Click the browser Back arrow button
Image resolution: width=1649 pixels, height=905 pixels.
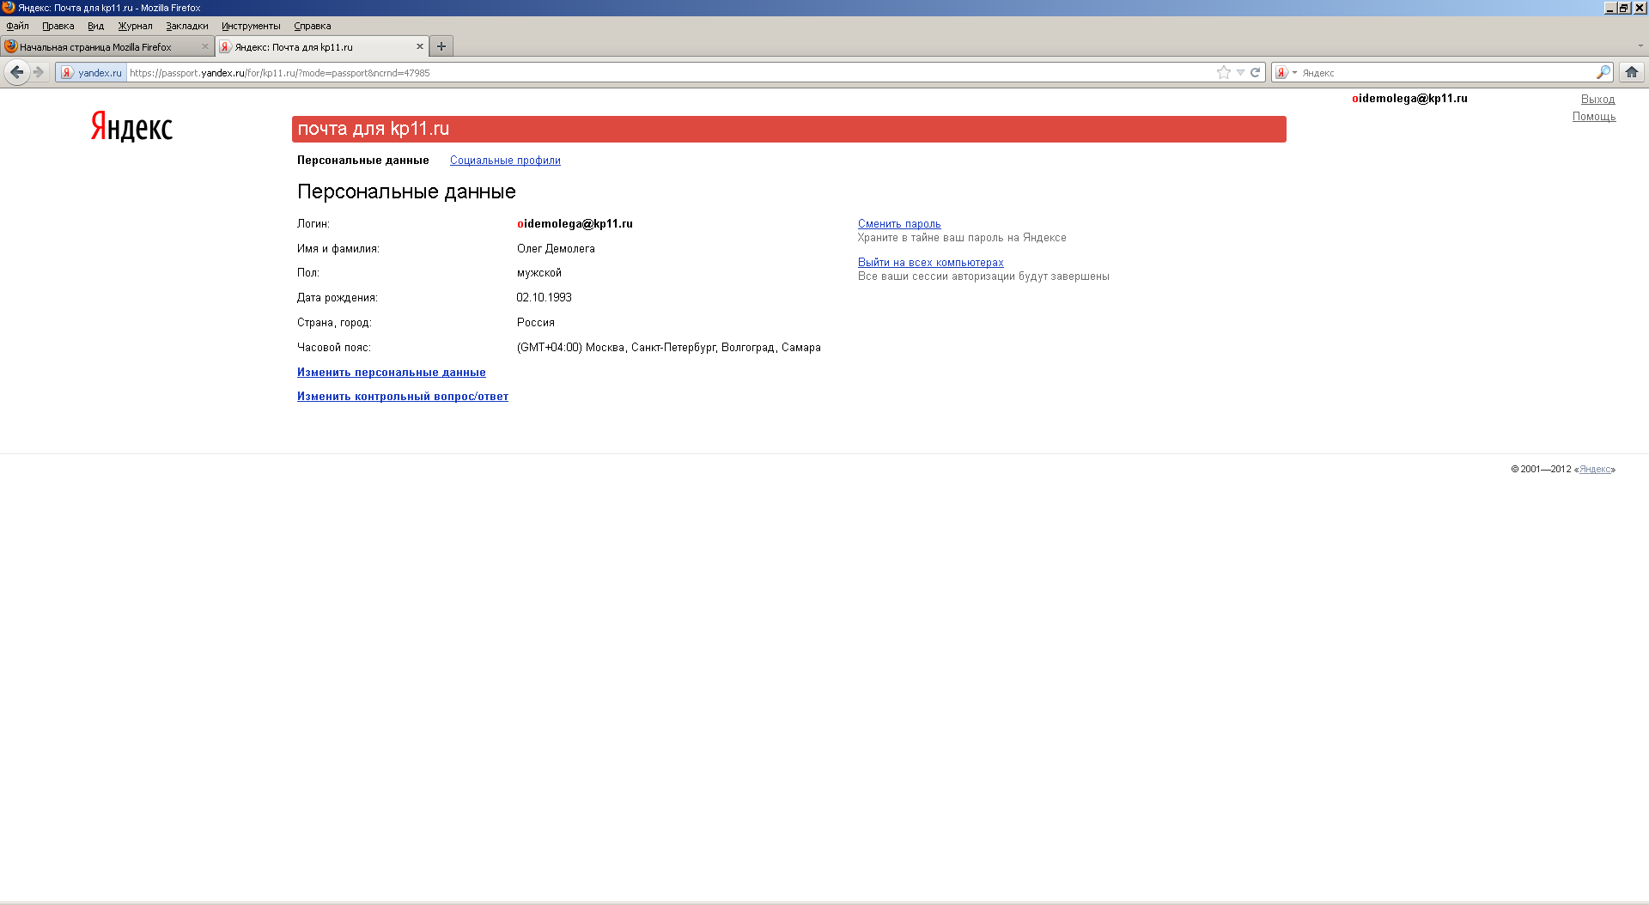(x=16, y=72)
